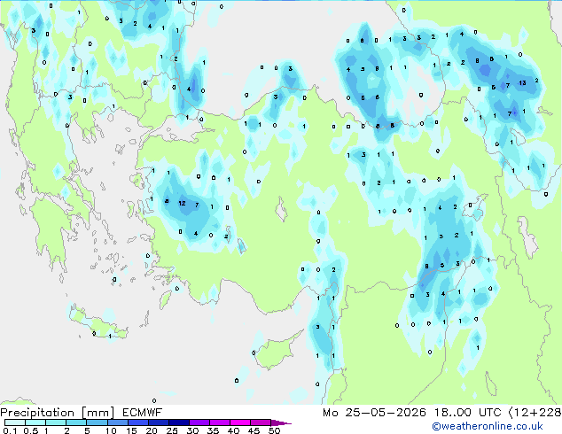Choose the 10–15 mm legend swatch

coord(117,422)
